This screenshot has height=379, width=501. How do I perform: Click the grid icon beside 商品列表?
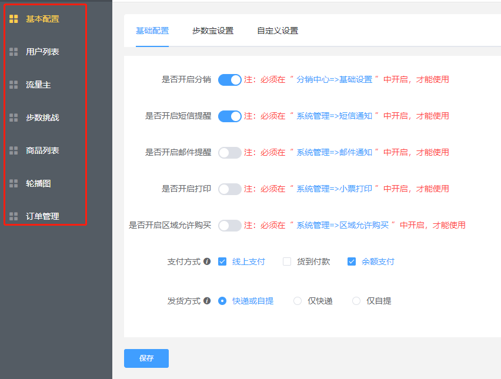14,150
